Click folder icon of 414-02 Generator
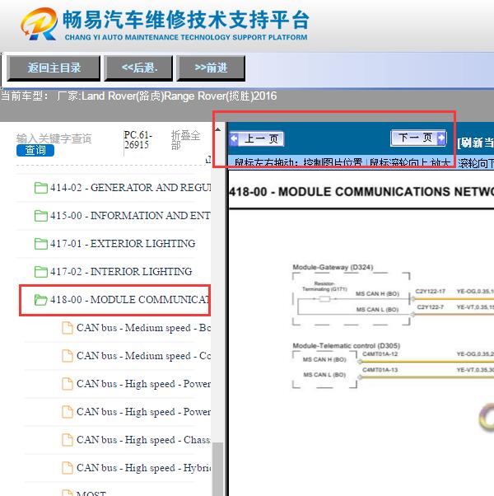The width and height of the screenshot is (494, 496). (x=41, y=188)
